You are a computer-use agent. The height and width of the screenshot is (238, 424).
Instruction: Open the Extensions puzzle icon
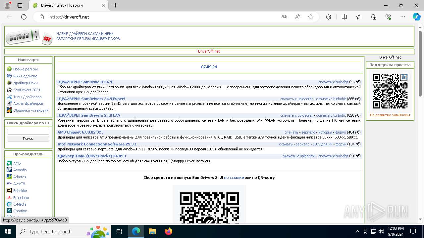[328, 17]
